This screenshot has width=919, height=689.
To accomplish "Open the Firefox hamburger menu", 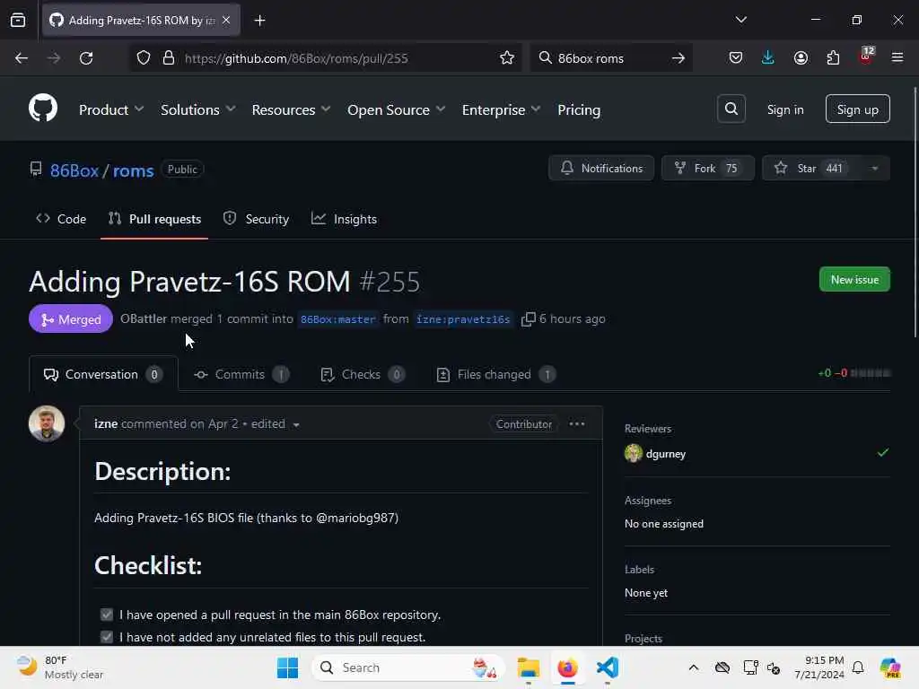I will (x=897, y=58).
